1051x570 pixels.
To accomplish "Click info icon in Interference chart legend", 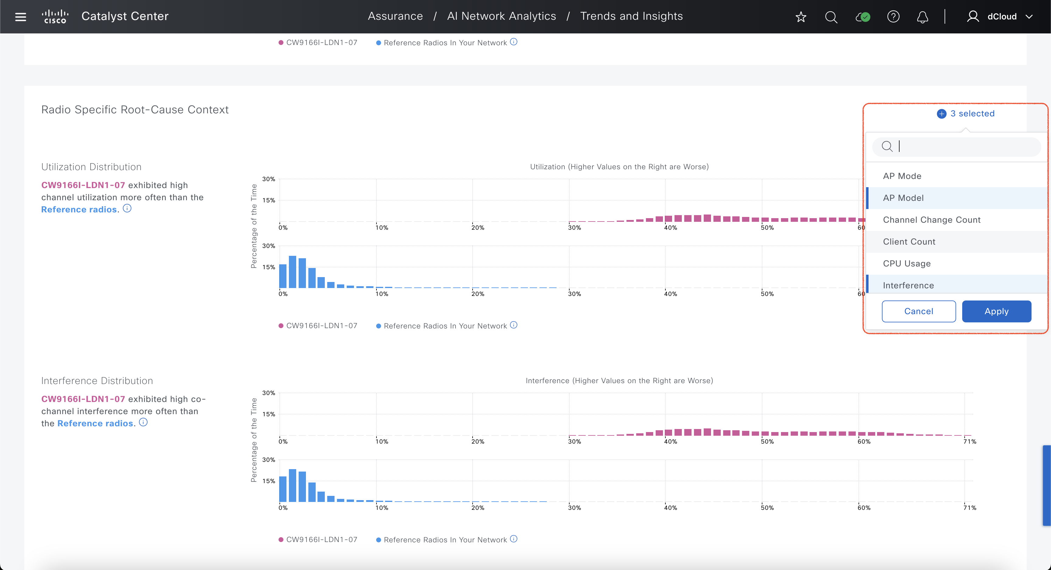I will coord(514,539).
